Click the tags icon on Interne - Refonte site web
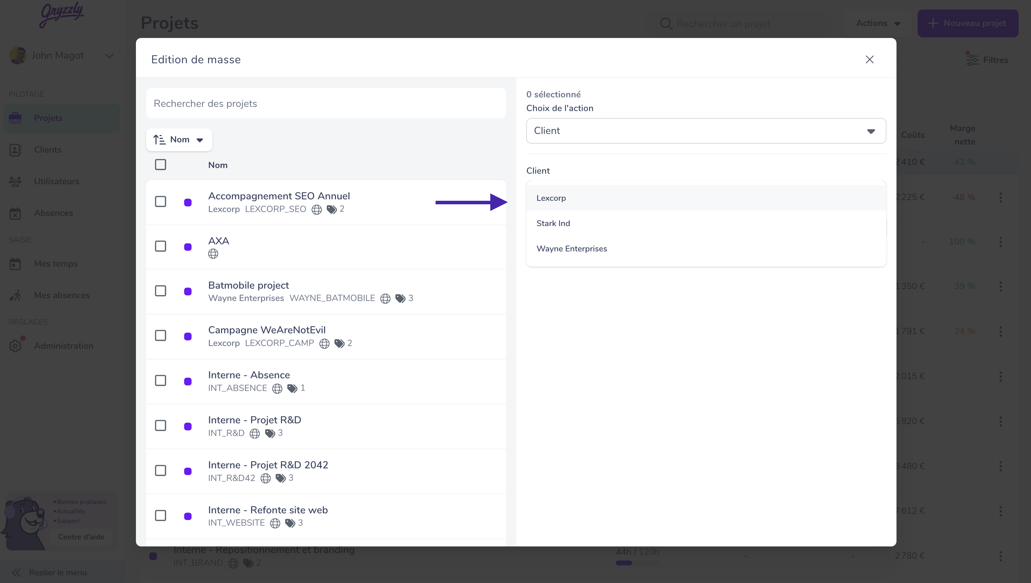Image resolution: width=1031 pixels, height=583 pixels. 290,523
